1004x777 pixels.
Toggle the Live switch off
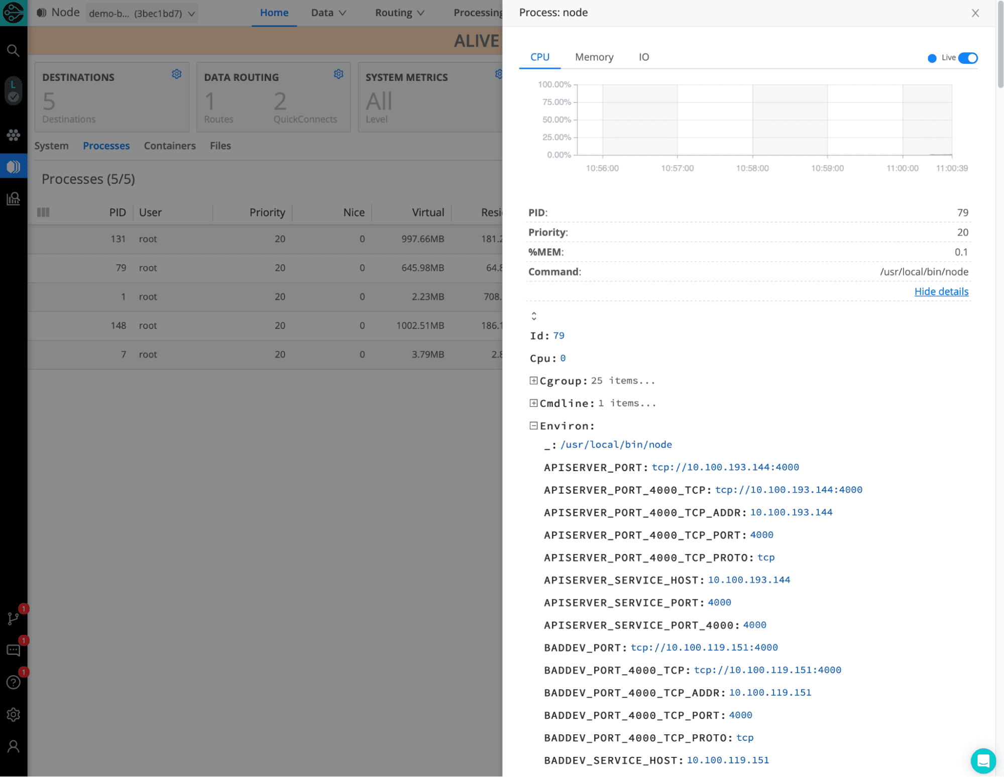967,58
